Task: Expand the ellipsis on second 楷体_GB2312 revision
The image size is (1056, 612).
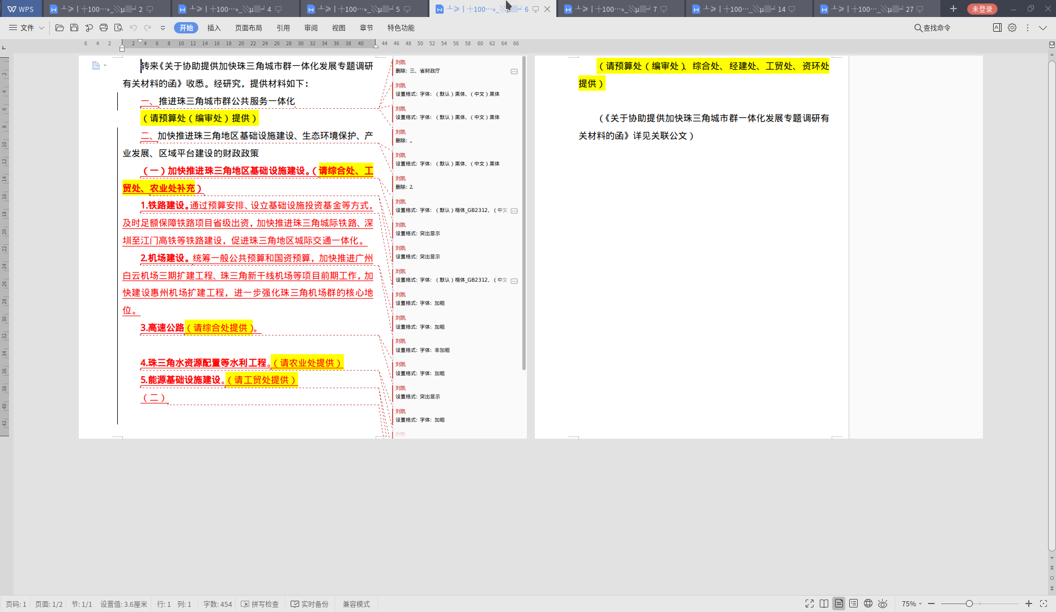Action: point(514,281)
